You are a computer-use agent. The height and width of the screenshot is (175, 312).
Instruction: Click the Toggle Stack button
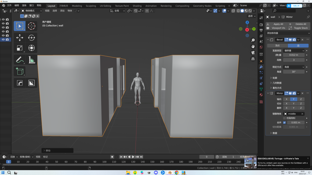tap(299, 28)
